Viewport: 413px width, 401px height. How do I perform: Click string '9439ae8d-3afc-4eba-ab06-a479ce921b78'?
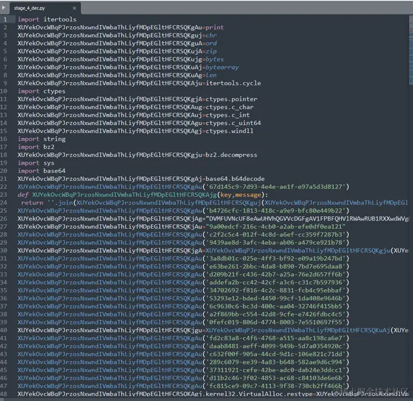point(276,242)
